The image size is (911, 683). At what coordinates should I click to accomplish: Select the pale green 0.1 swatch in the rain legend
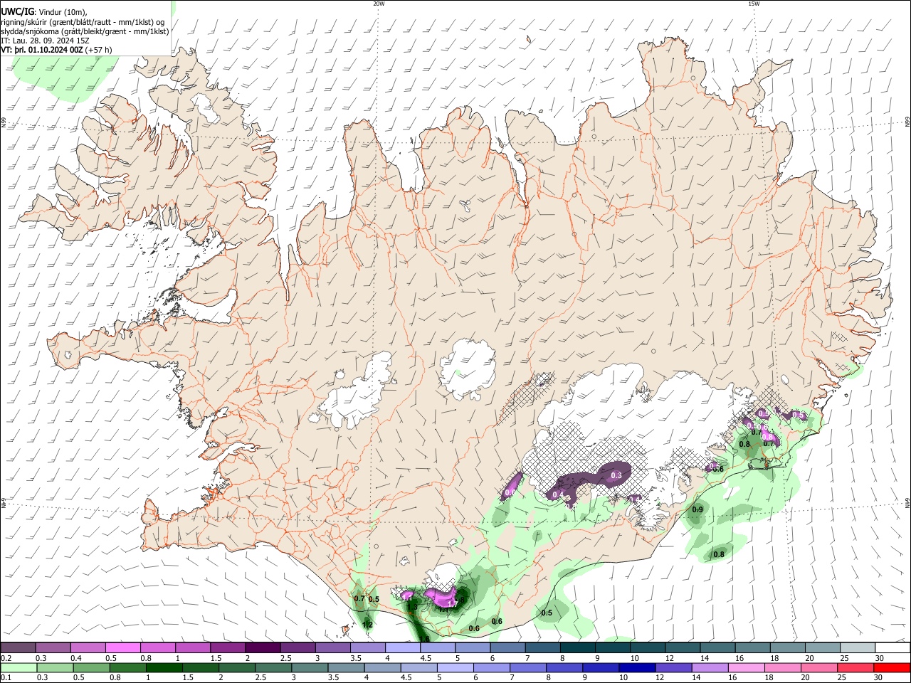tap(19, 668)
